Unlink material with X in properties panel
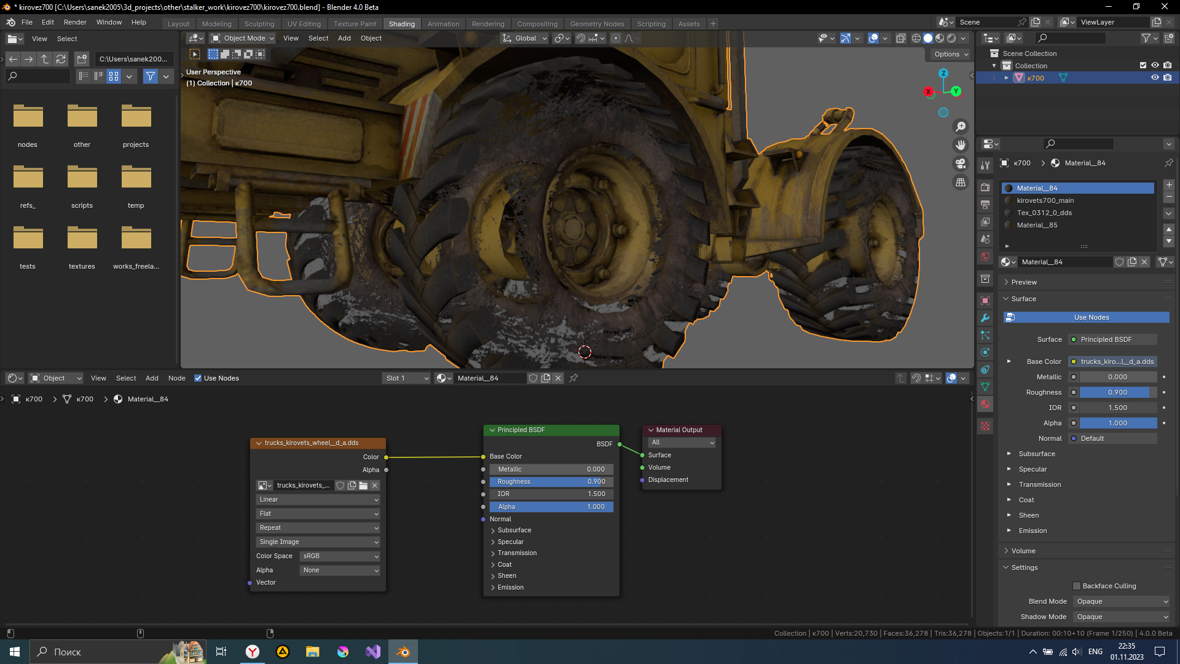The height and width of the screenshot is (664, 1180). [x=1144, y=262]
